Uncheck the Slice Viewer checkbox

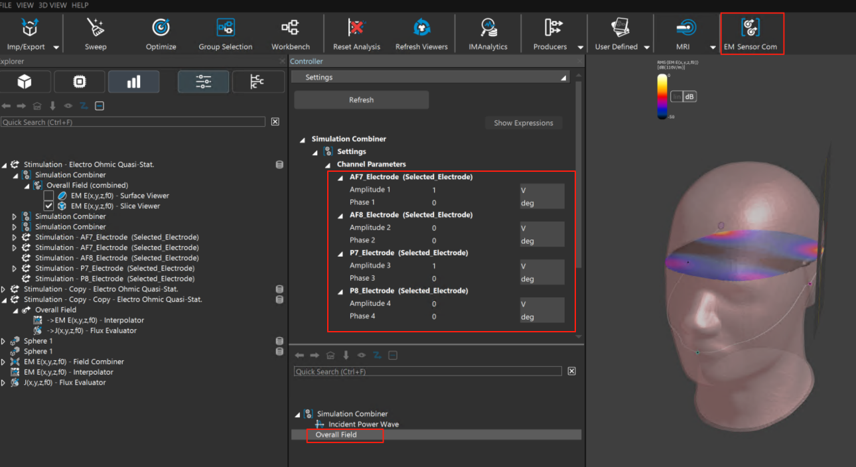[48, 206]
